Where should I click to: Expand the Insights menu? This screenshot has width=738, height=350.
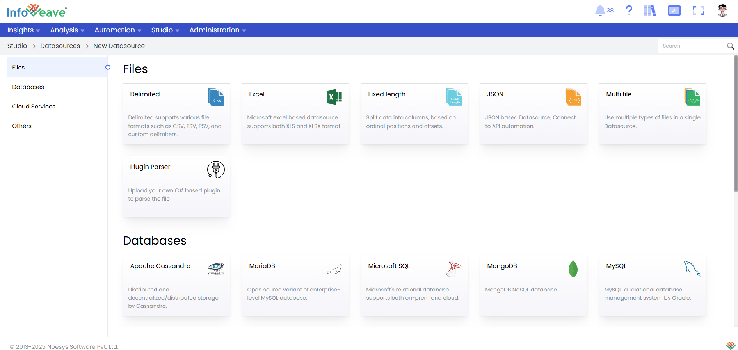(23, 30)
